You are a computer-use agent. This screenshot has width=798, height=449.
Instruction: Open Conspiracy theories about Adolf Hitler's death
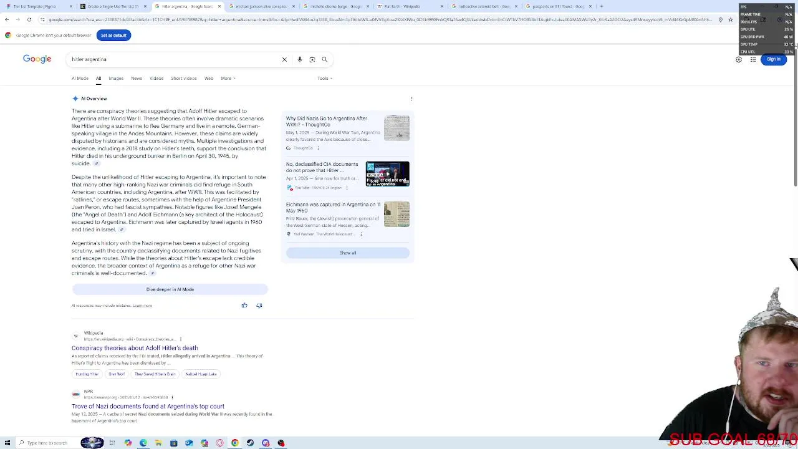point(135,348)
